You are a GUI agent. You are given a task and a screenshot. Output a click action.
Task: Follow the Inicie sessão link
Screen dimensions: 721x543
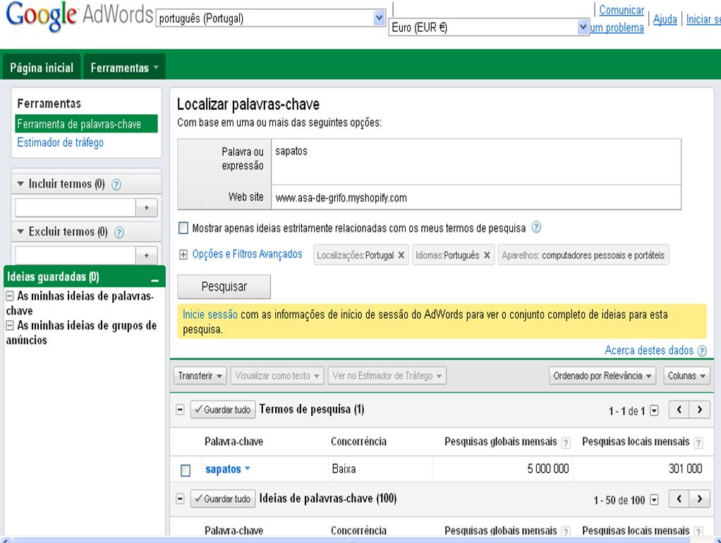click(210, 315)
